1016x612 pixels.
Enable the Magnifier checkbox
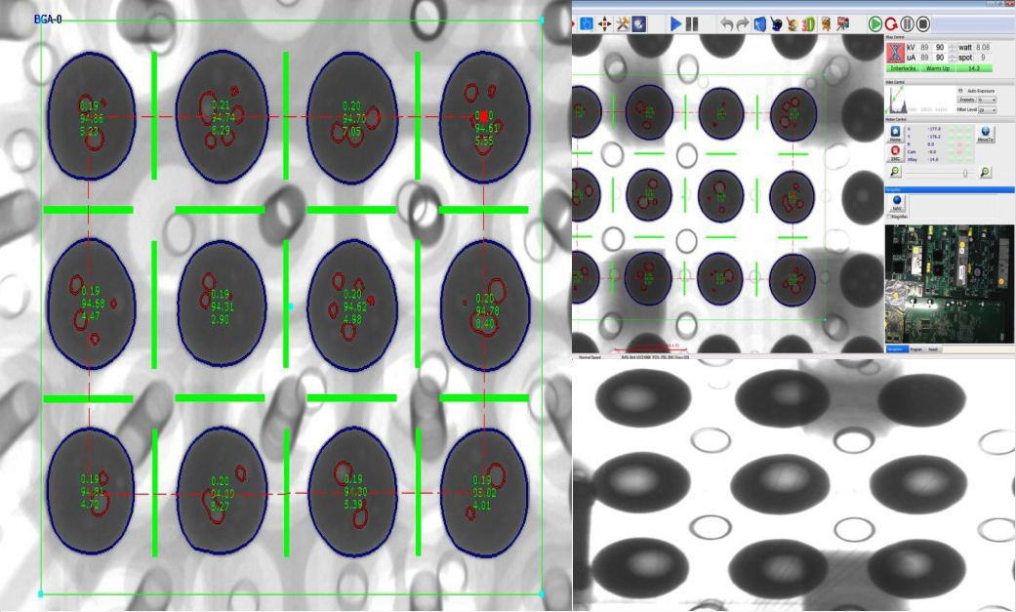[x=889, y=217]
